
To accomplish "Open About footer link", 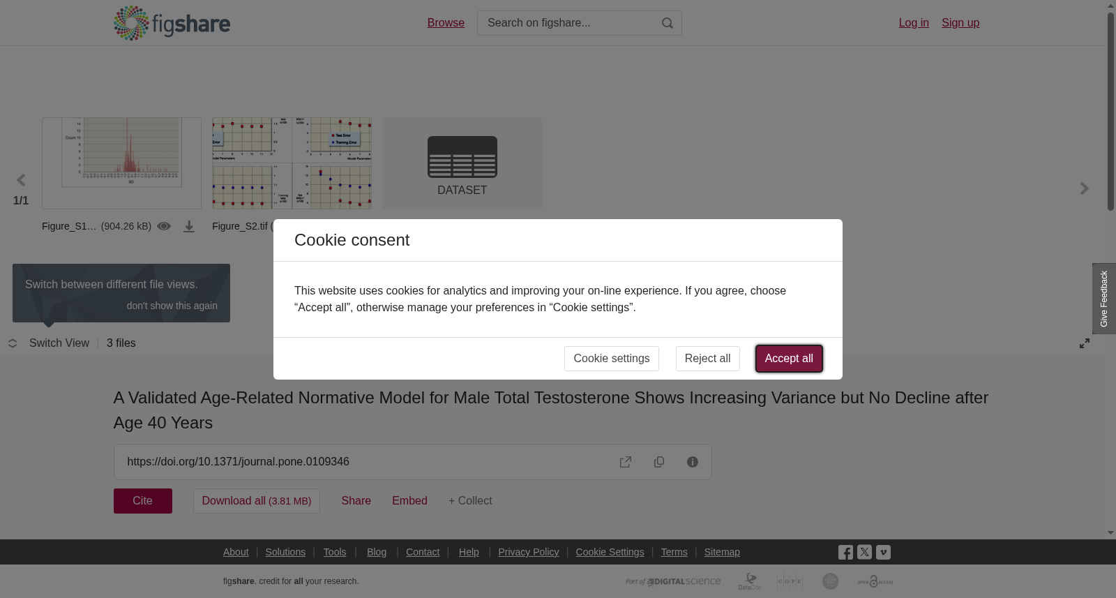I will [x=236, y=552].
